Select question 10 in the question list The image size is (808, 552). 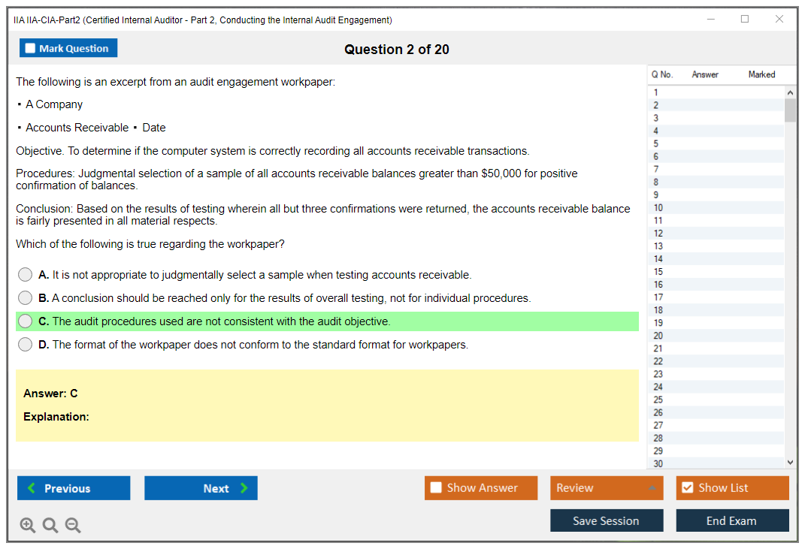(658, 208)
